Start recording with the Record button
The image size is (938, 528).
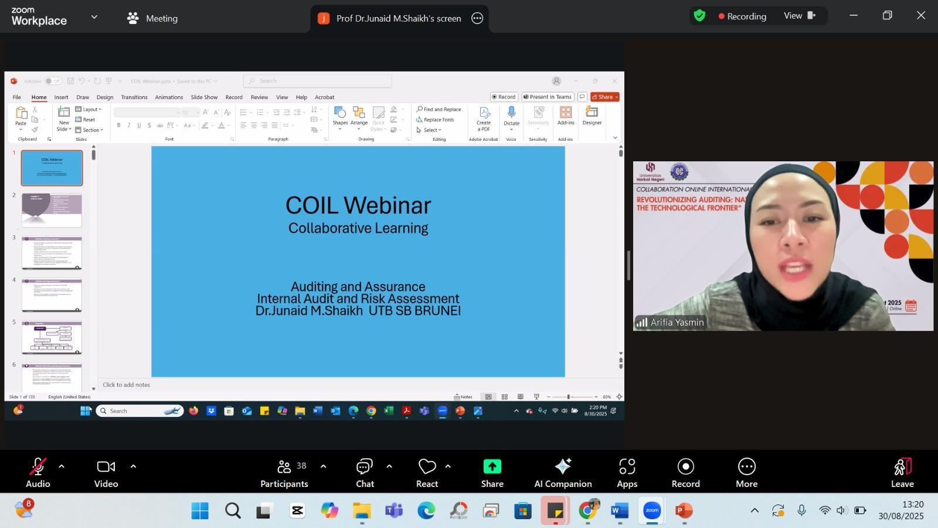685,473
